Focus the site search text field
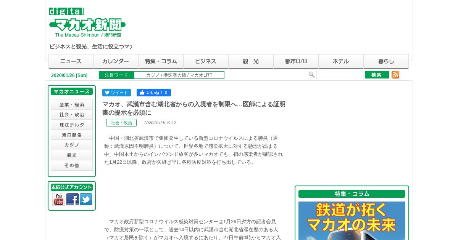The width and height of the screenshot is (458, 240). (340, 75)
